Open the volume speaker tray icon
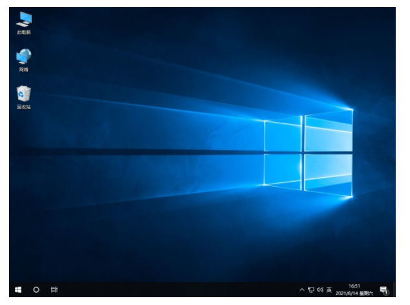 coord(320,289)
